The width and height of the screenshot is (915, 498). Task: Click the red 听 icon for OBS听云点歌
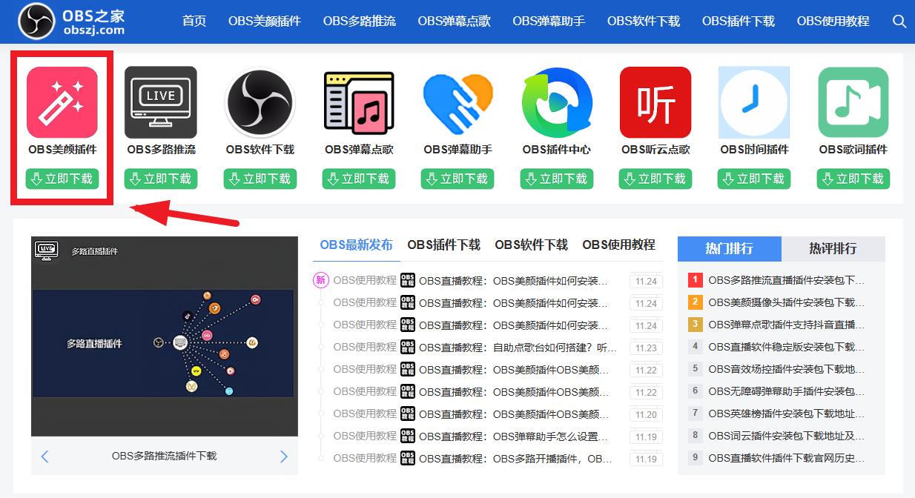point(655,102)
